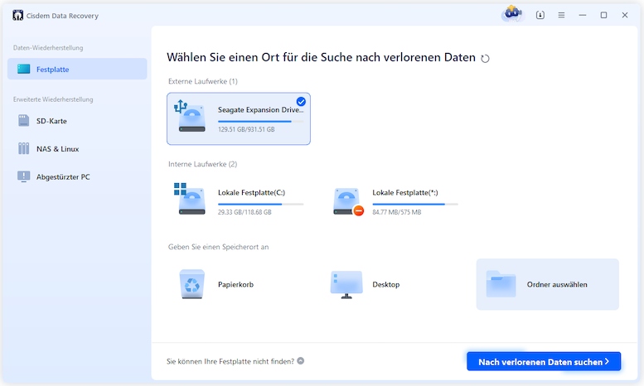Select Festplatte in the sidebar

(77, 69)
